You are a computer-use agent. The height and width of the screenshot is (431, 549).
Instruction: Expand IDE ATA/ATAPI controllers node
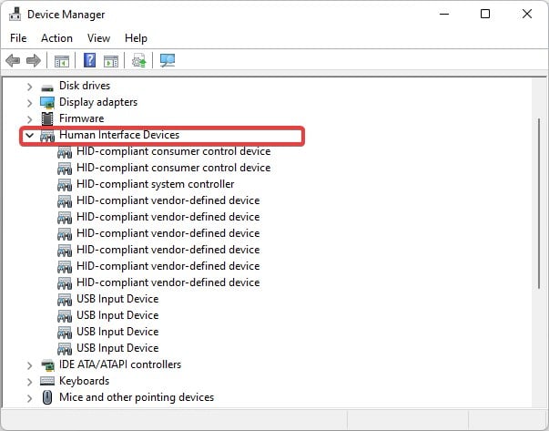pos(29,365)
